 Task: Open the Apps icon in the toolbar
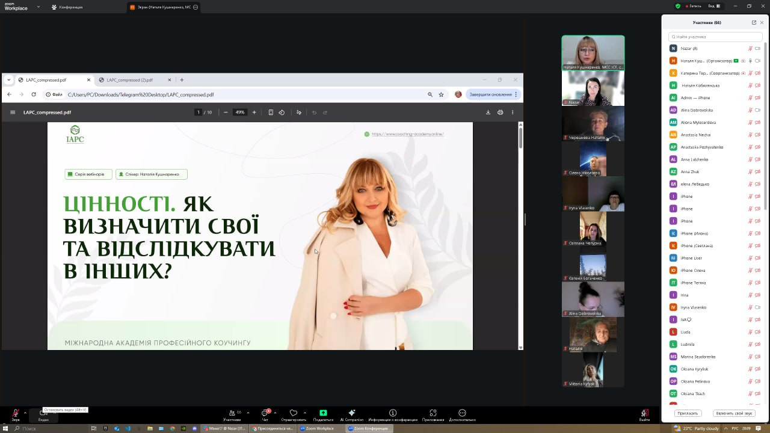pos(433,414)
